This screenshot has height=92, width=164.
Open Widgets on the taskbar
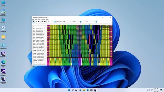80,90
